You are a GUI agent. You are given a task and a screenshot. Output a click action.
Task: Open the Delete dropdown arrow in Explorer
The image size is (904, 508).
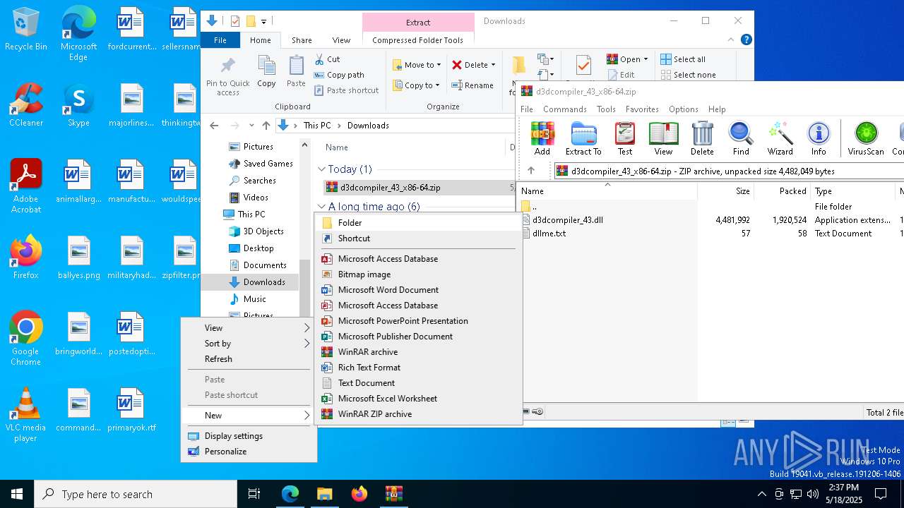click(493, 65)
